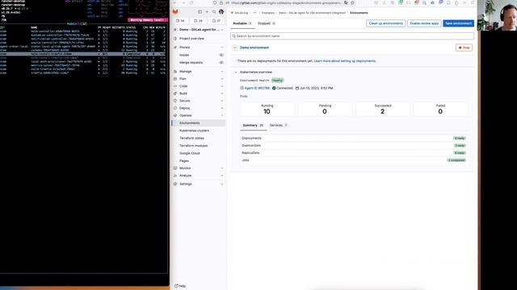The height and width of the screenshot is (290, 517).
Task: Collapse the Demo environment row
Action: 234,48
